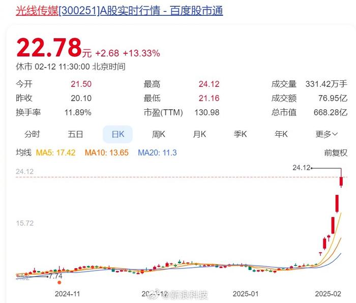Click the 最高 value 24.12 in stats
The width and height of the screenshot is (356, 303).
coord(209,84)
